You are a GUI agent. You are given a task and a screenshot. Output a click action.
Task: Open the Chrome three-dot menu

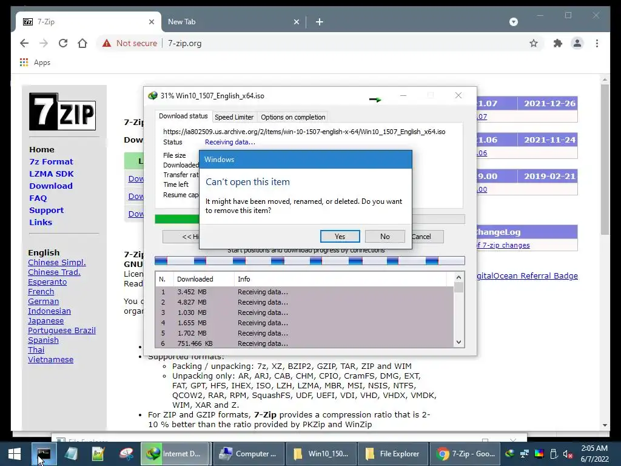(597, 43)
